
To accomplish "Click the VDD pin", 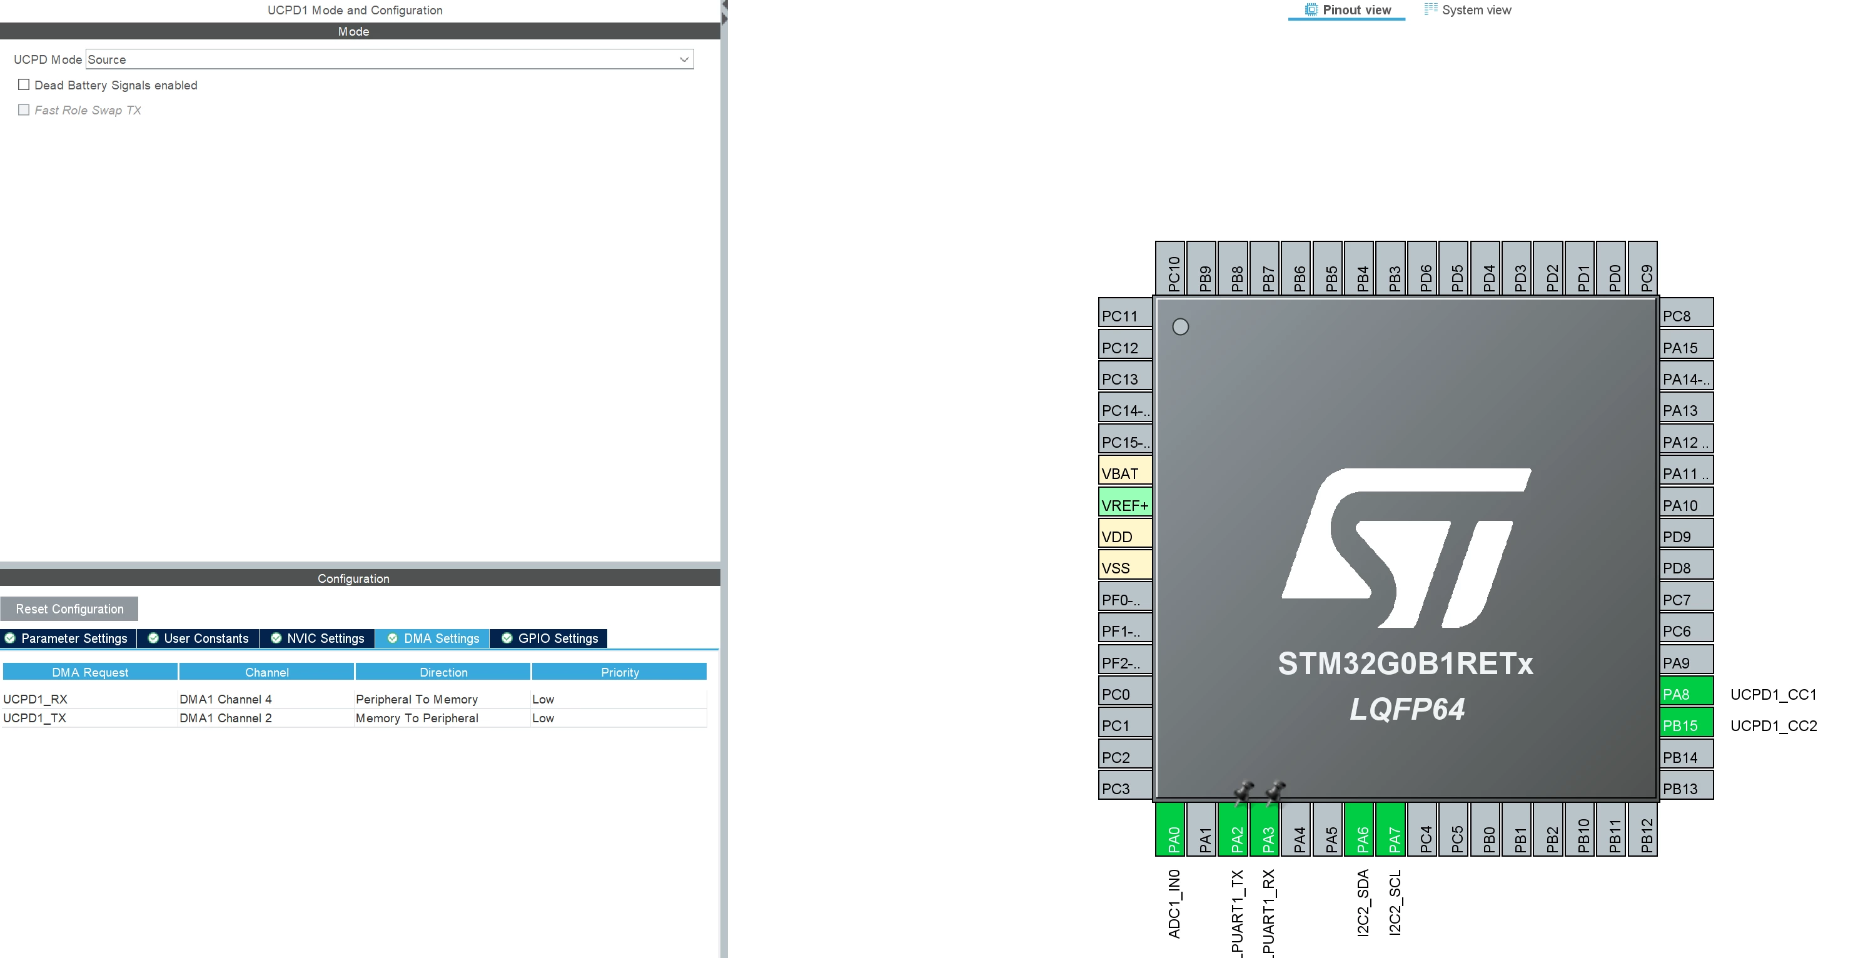I will click(1125, 533).
